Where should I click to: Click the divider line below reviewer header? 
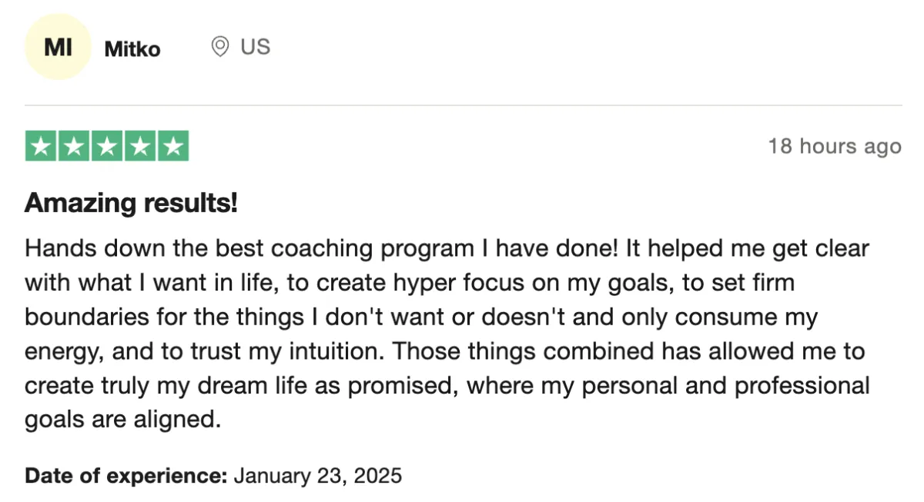463,105
